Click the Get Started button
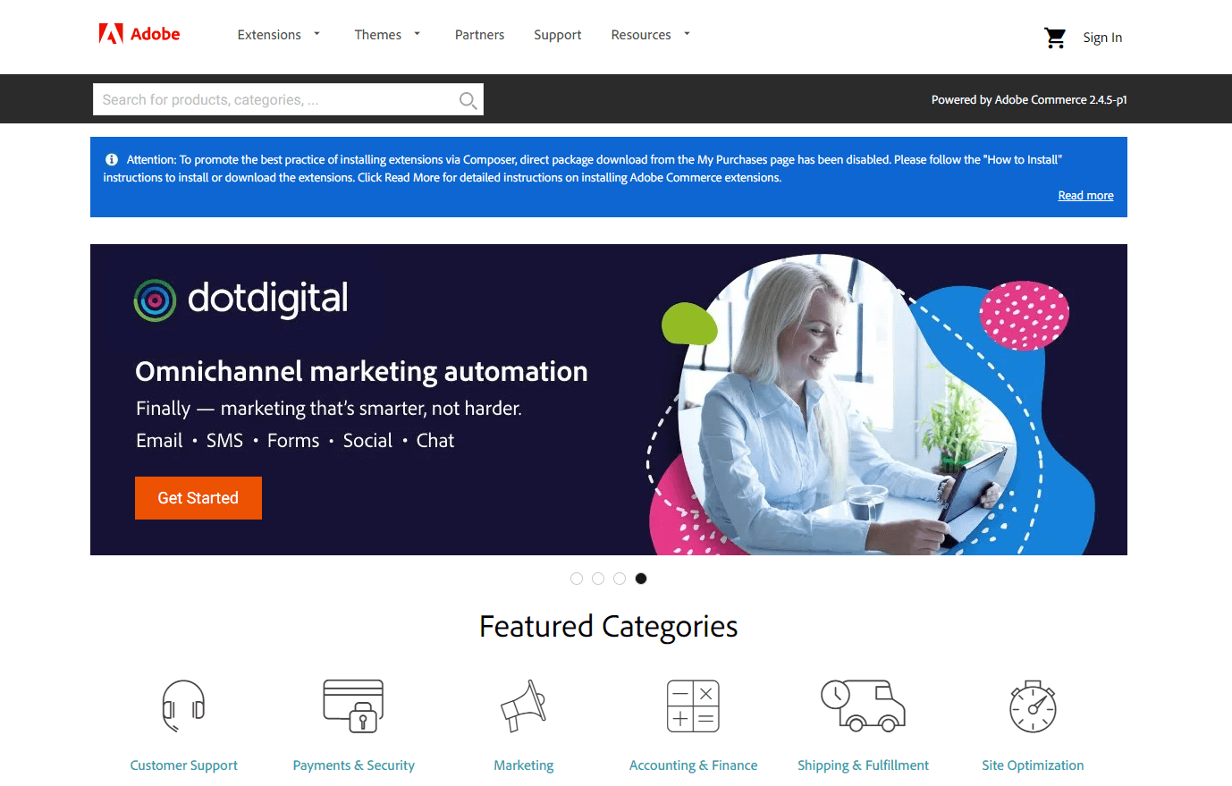The image size is (1232, 786). coord(198,498)
